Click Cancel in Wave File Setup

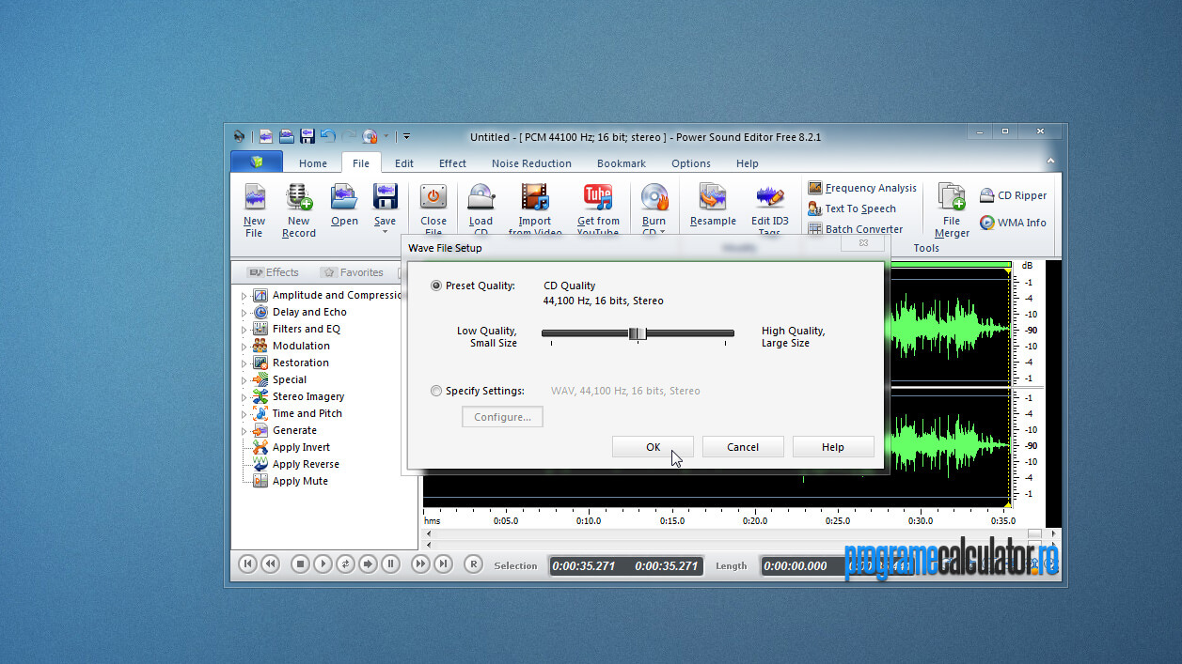(743, 447)
